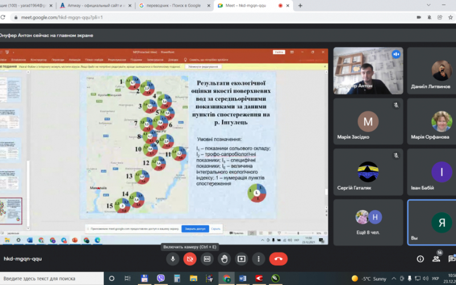The height and width of the screenshot is (285, 456).
Task: Open the meeting chat panel icon
Action: coord(452,259)
